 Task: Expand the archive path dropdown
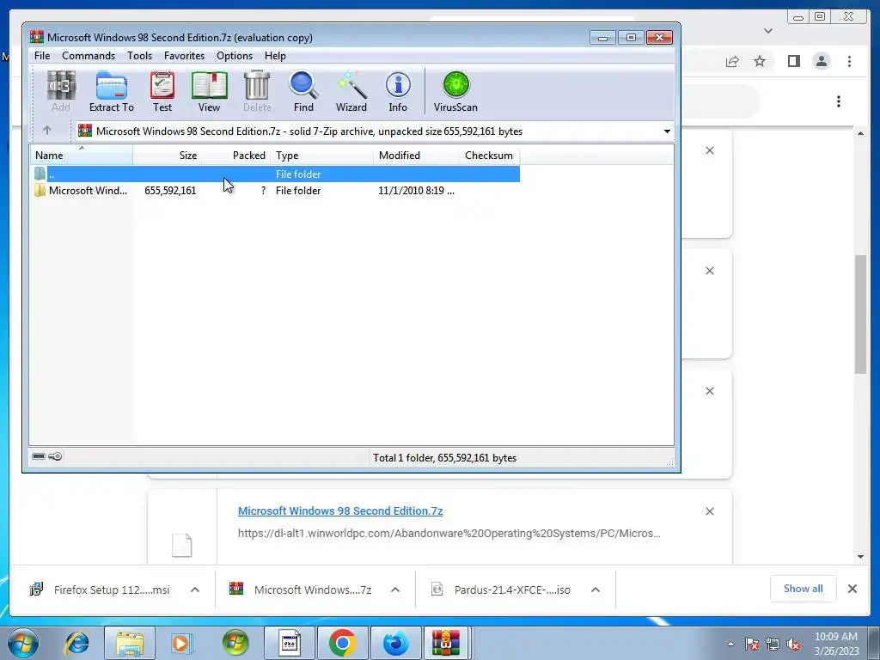pos(667,131)
